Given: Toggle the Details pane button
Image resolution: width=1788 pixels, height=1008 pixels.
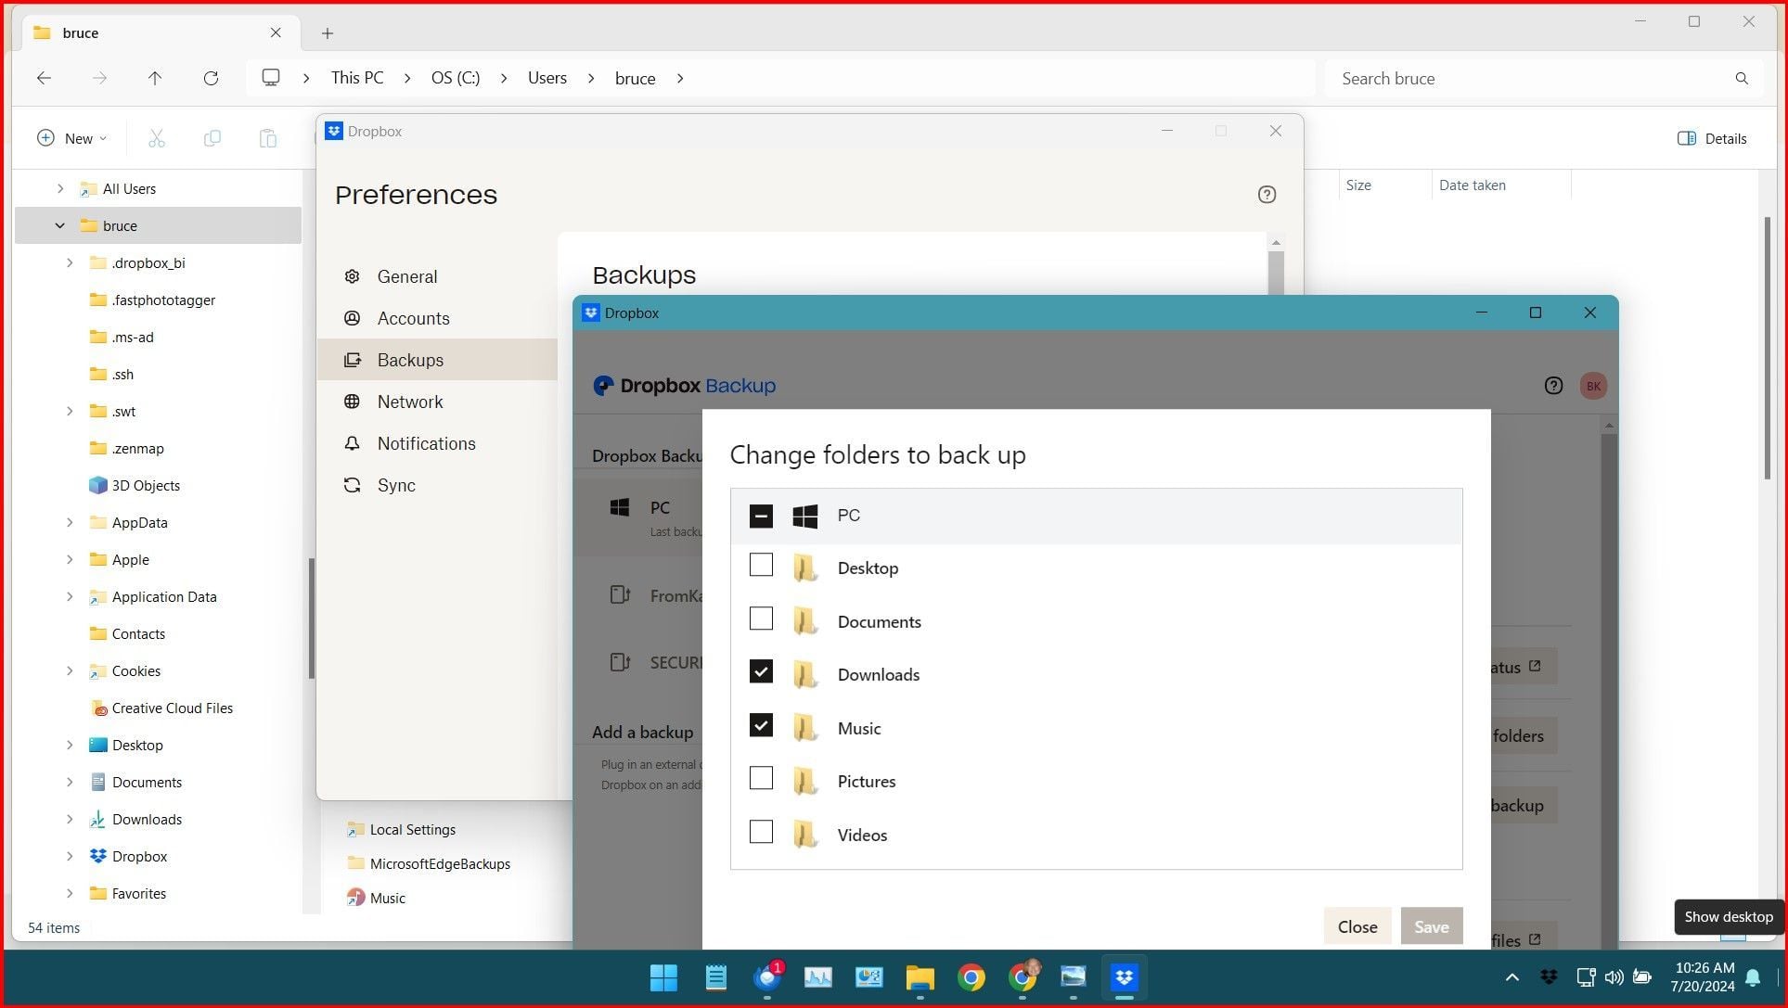Looking at the screenshot, I should pyautogui.click(x=1712, y=138).
